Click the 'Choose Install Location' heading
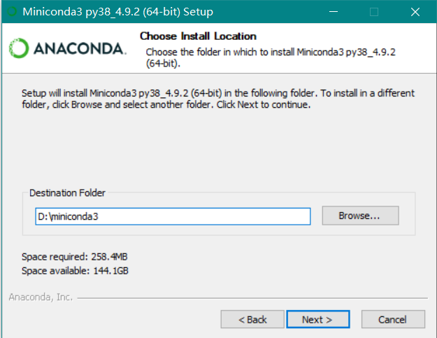 198,36
